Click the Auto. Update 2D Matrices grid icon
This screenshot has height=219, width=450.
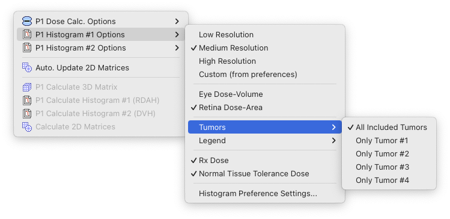tap(27, 68)
